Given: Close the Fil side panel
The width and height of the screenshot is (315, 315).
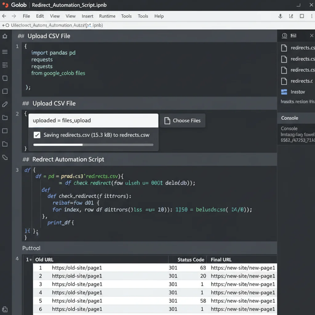Looking at the screenshot, I should click(x=311, y=36).
